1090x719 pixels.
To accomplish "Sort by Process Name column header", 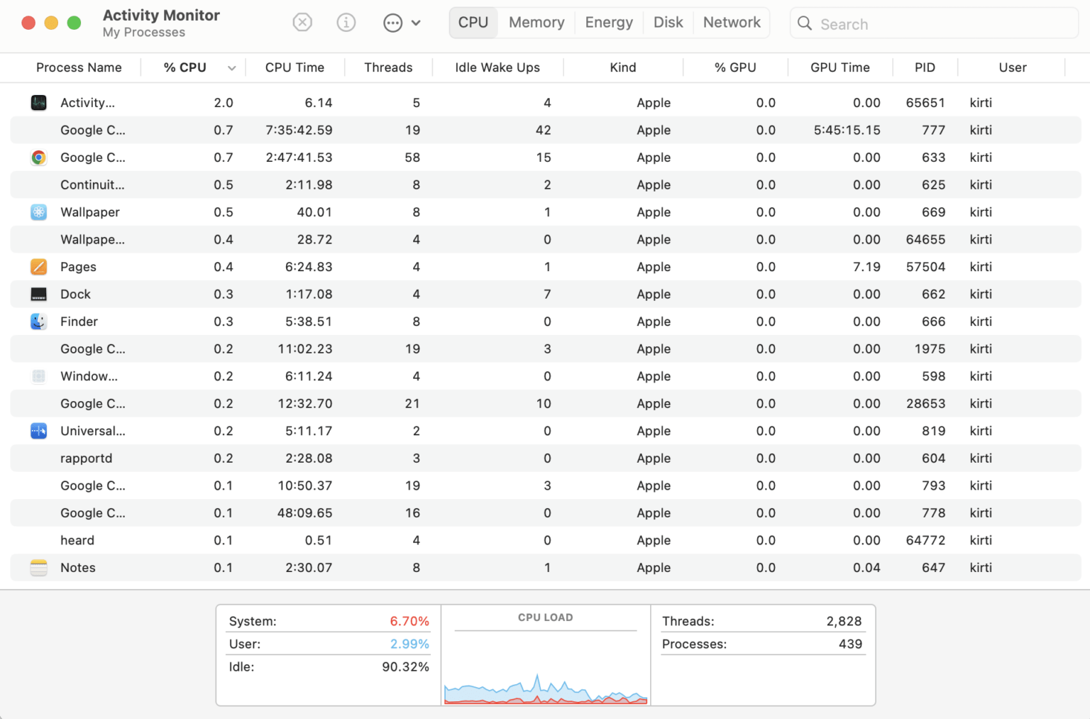I will tap(79, 67).
